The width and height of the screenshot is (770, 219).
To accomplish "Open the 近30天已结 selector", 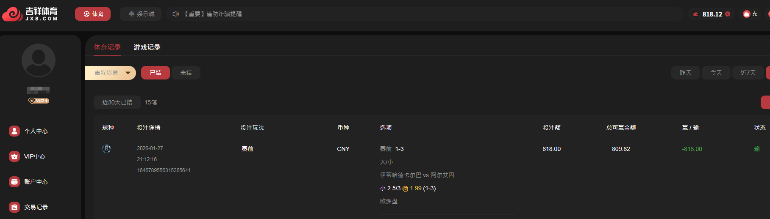I will pyautogui.click(x=117, y=102).
